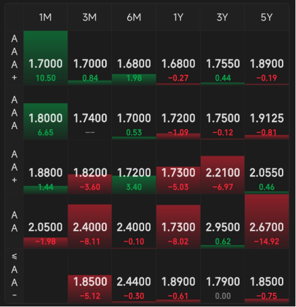Click AAA 5Y cell with 1.9125
The image size is (296, 307).
[267, 113]
